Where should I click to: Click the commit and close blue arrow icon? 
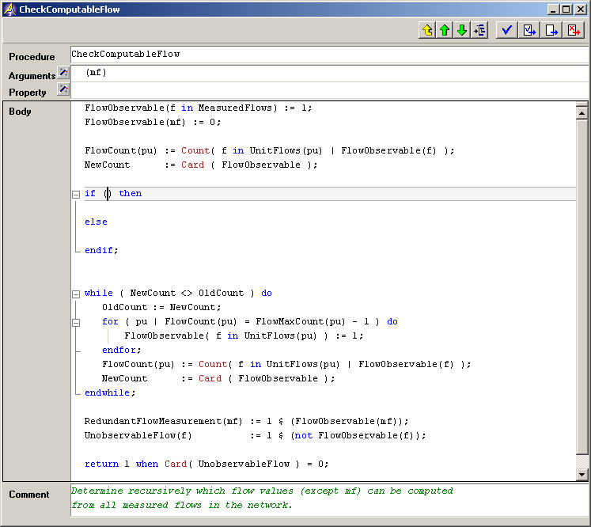[x=551, y=30]
